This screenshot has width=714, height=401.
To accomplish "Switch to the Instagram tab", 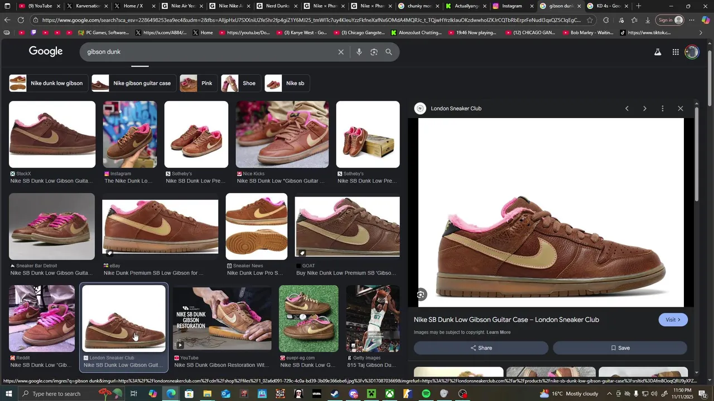I will coord(512,6).
